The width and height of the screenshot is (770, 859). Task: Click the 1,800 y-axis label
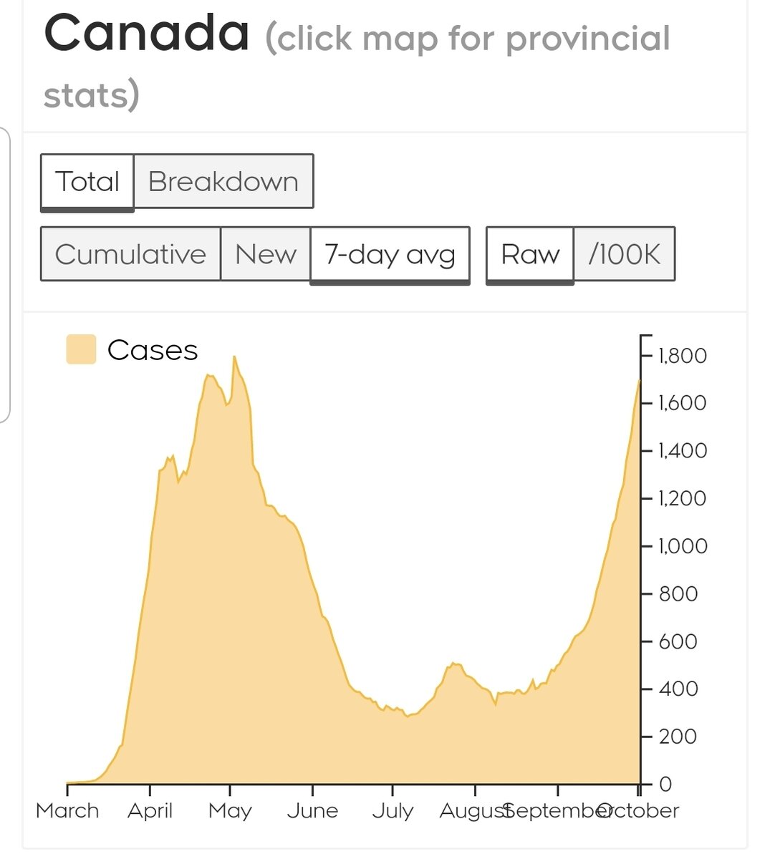tap(683, 355)
